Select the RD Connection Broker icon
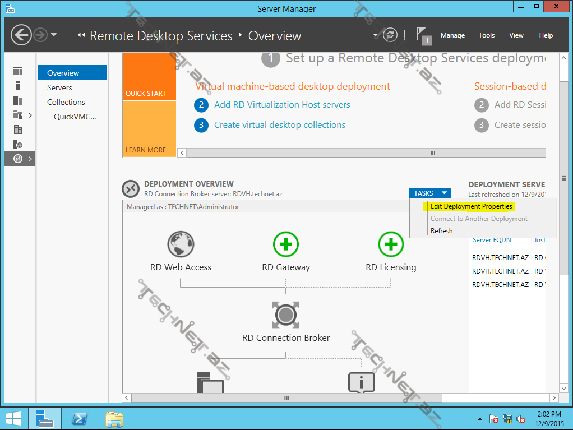This screenshot has width=573, height=430. 286,315
